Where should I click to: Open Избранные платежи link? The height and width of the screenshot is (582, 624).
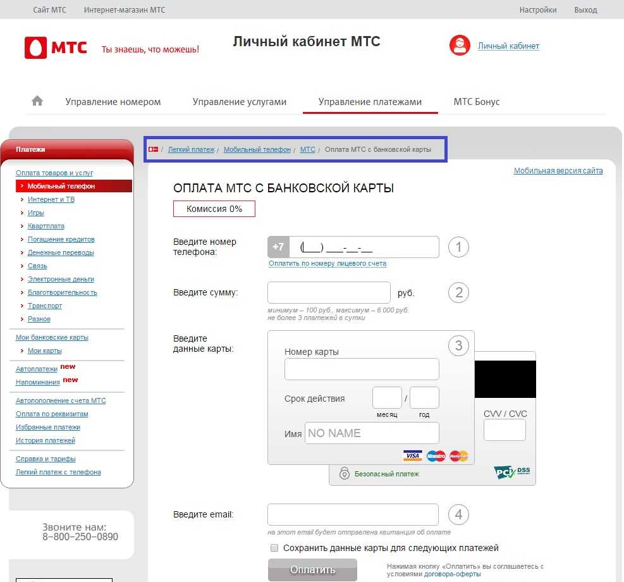48,427
